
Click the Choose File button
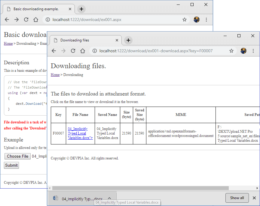pos(17,156)
